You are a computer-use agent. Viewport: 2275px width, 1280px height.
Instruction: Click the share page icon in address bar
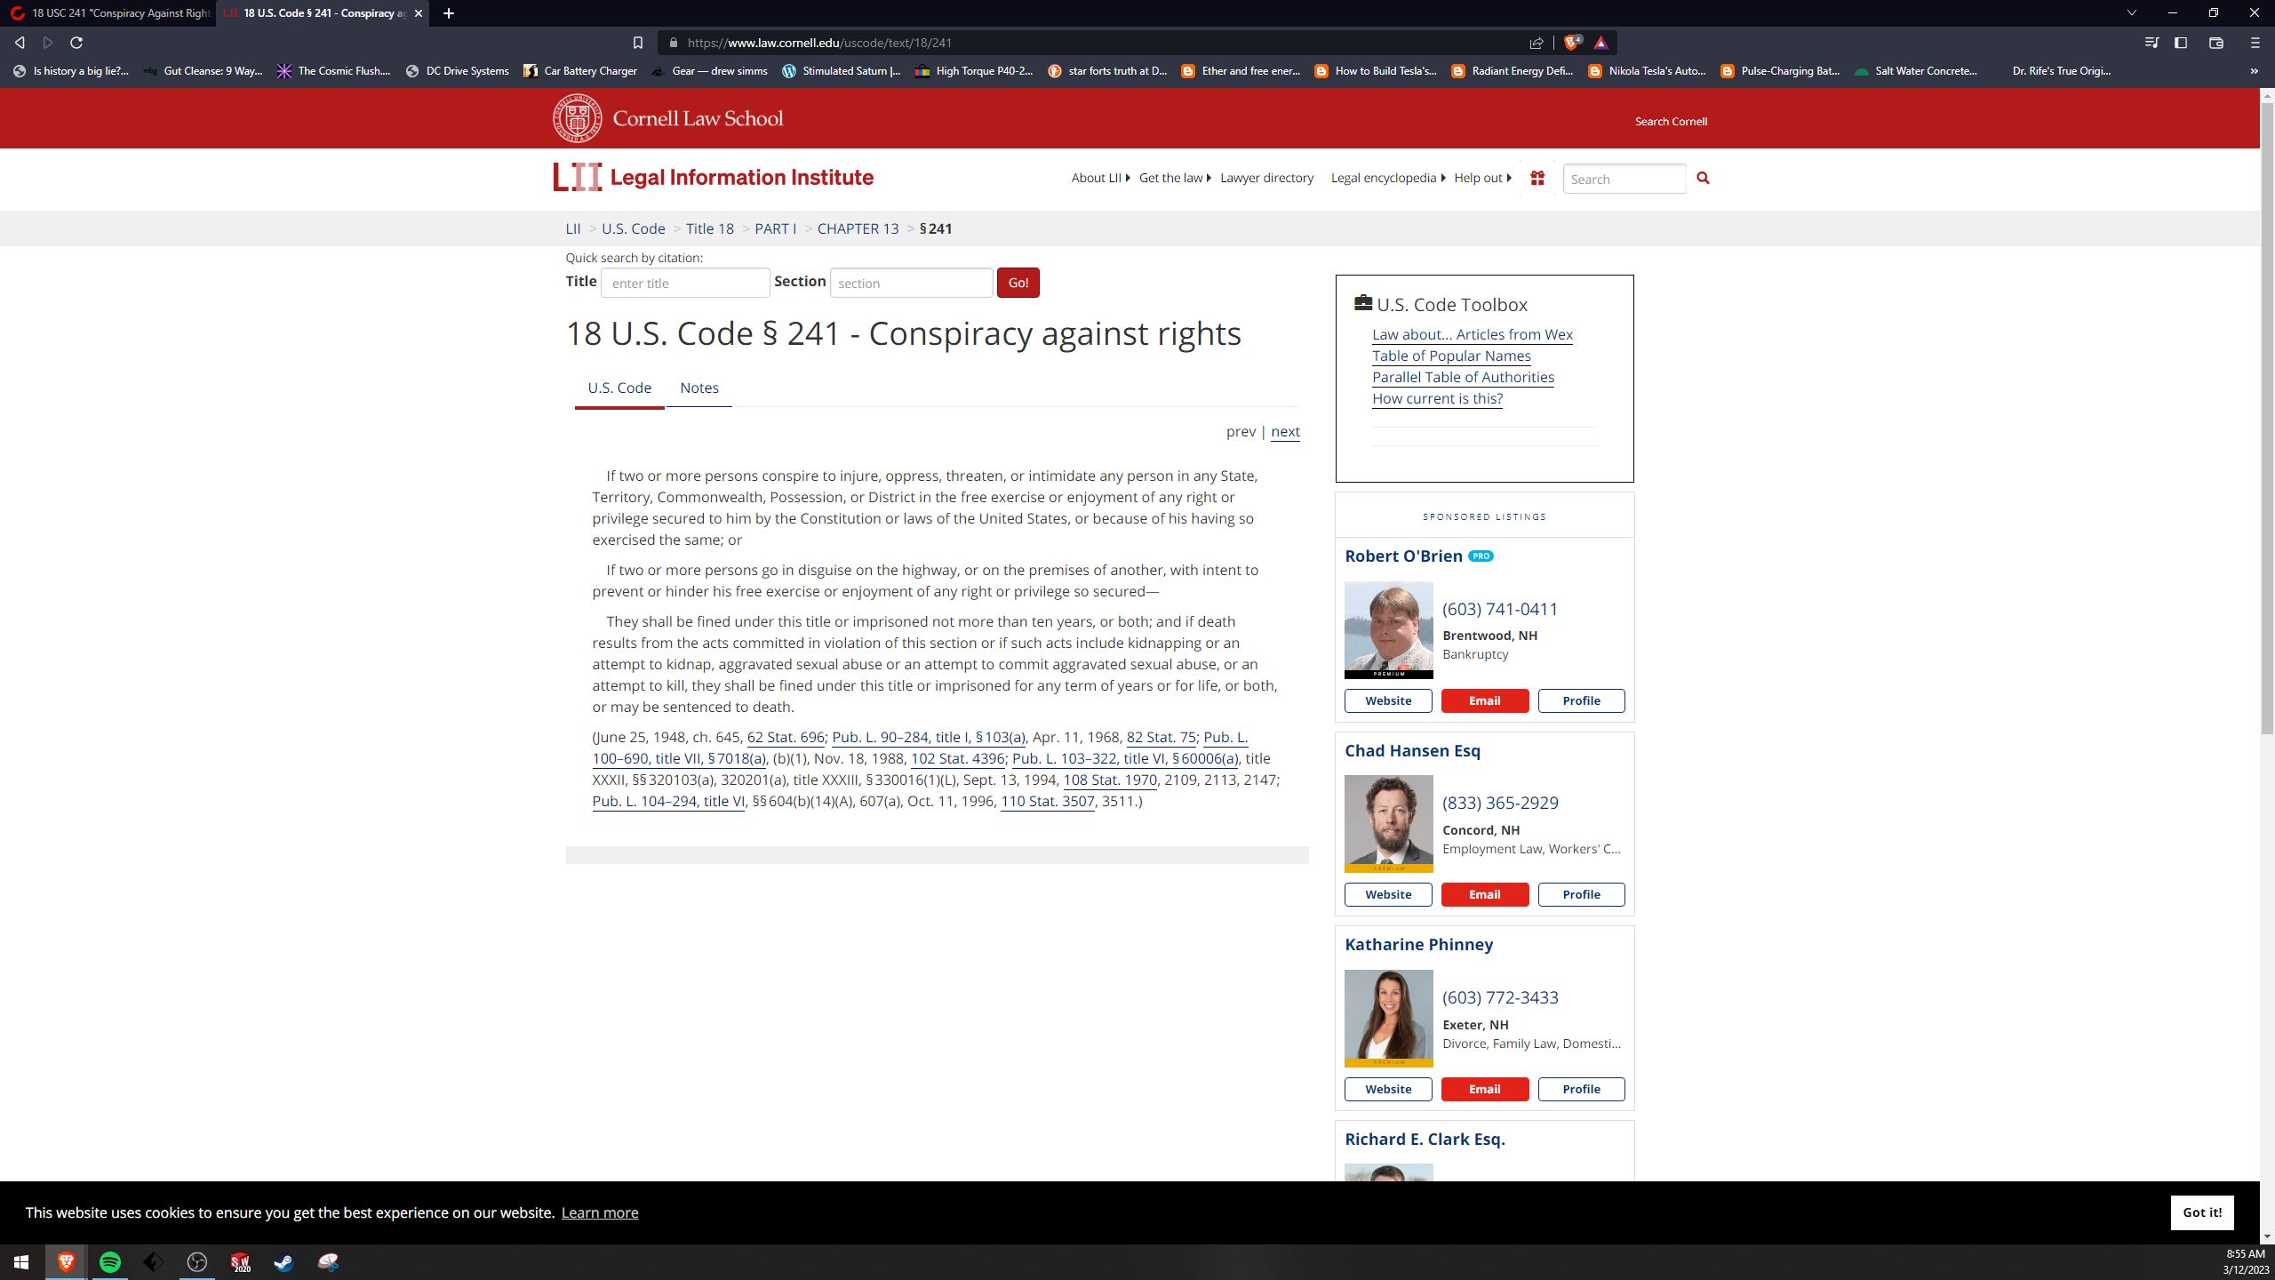click(1537, 43)
